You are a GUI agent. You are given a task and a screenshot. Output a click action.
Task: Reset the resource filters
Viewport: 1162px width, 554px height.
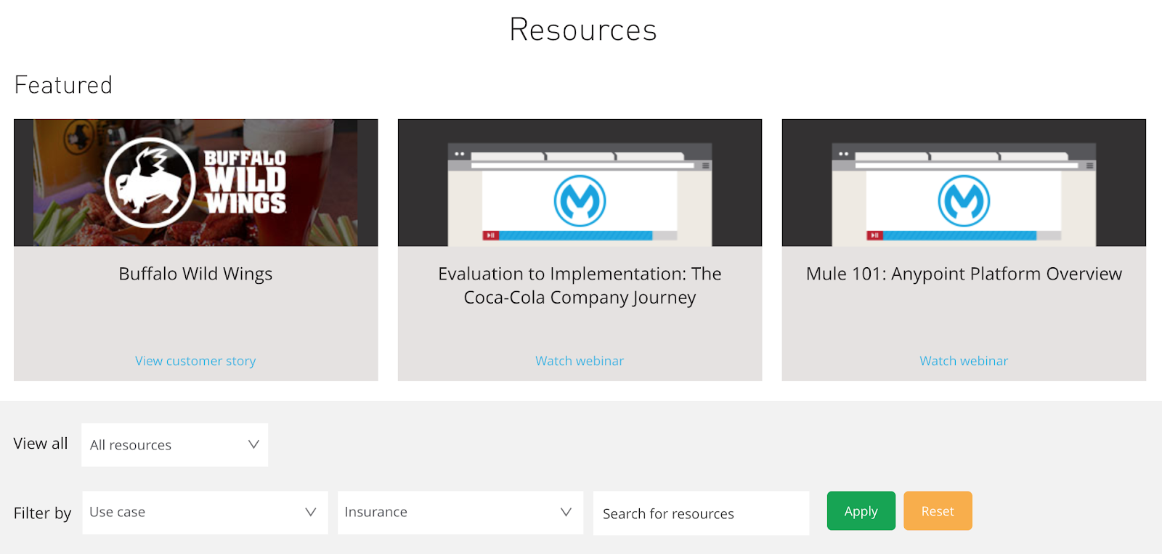[x=938, y=511]
